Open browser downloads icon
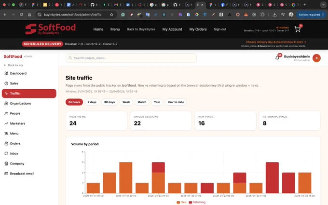The image size is (328, 205). click(274, 14)
